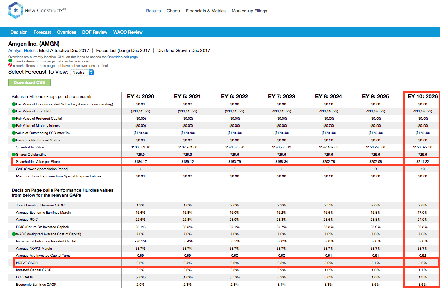Click the Average ROIC row label
This screenshot has width=440, height=288.
tap(27, 219)
